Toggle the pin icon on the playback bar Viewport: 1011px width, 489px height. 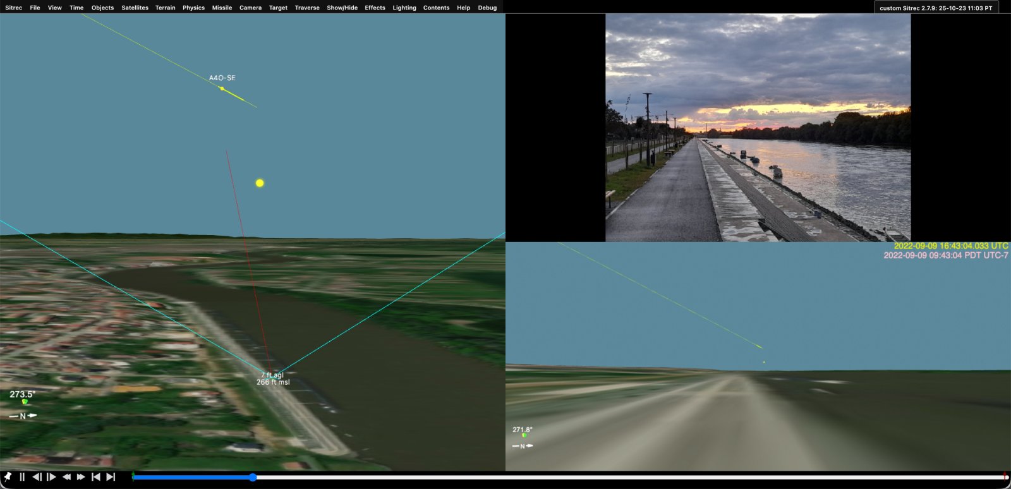(8, 477)
